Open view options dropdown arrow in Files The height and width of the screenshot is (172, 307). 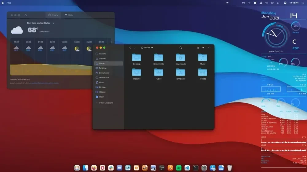pos(203,48)
